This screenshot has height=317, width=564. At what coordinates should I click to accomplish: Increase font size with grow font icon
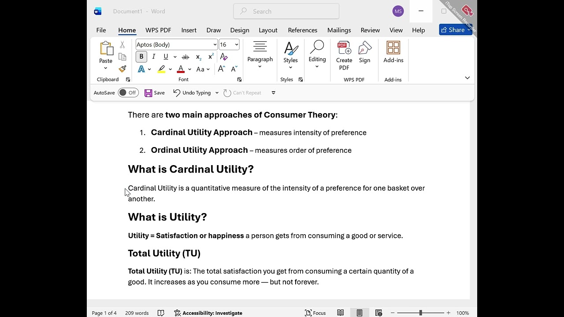(221, 69)
